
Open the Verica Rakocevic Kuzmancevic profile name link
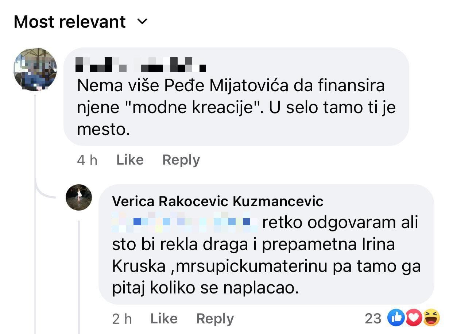click(217, 201)
